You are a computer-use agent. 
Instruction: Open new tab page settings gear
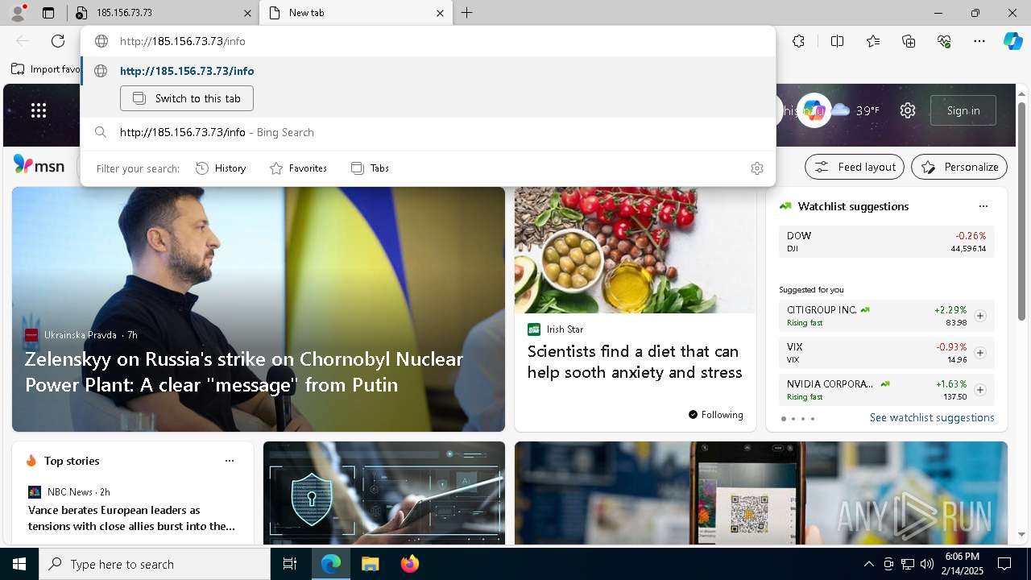tap(908, 110)
